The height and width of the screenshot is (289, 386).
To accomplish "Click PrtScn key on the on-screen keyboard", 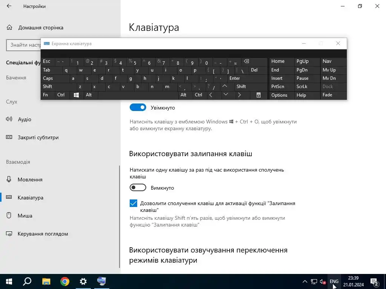I will (x=282, y=87).
